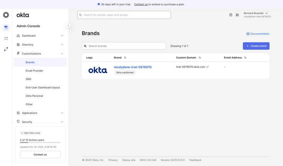Sort by Custom Domain column arrows
Viewport: 283px width, 166px height.
200,58
